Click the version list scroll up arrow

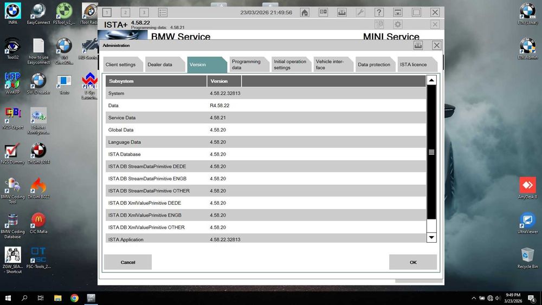(431, 80)
